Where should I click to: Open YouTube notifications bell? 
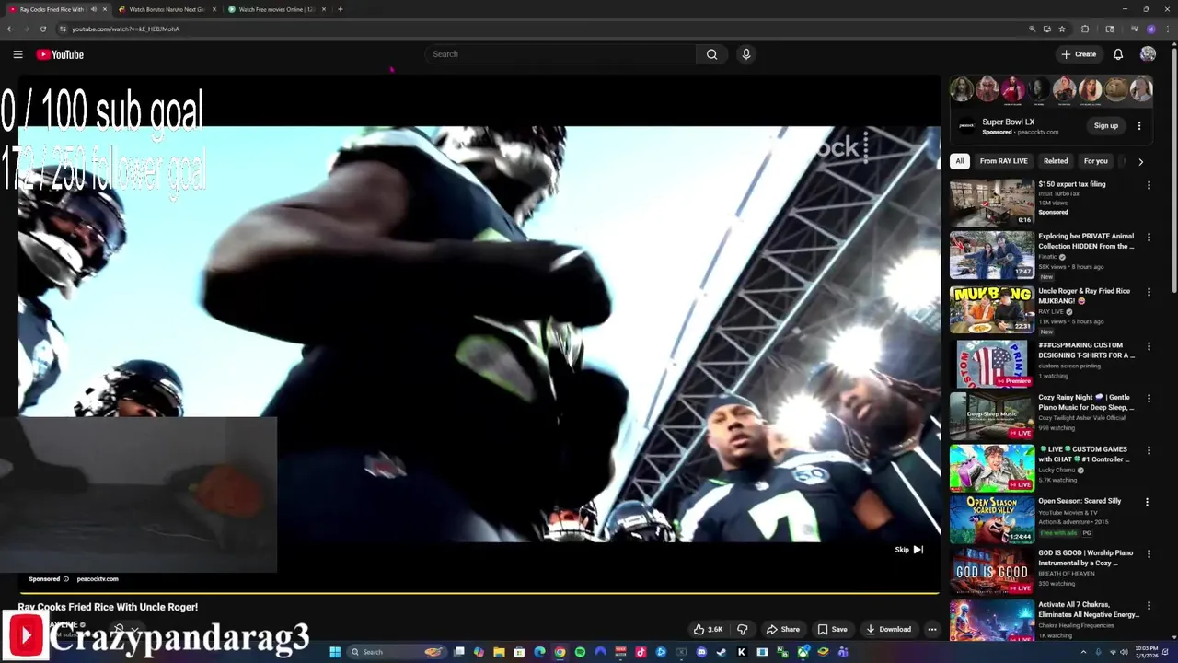click(1118, 54)
